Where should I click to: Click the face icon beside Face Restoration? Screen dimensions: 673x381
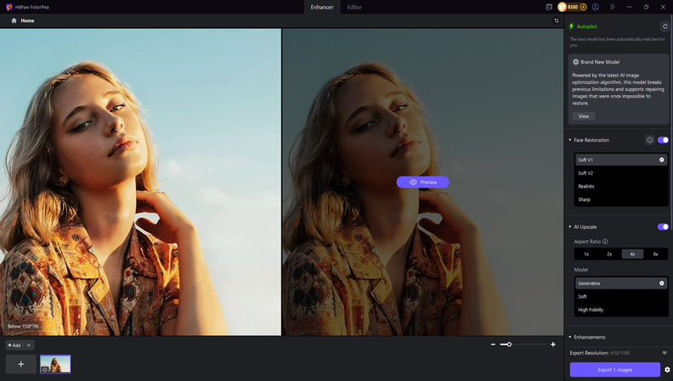650,140
